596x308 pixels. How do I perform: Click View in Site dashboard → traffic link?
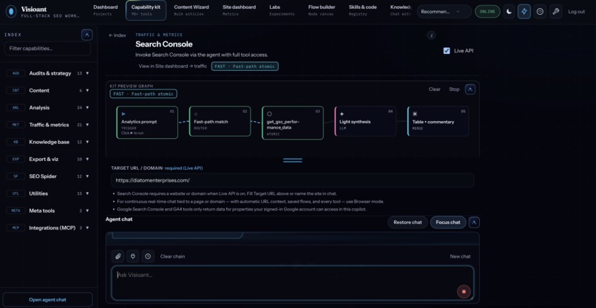pos(173,66)
